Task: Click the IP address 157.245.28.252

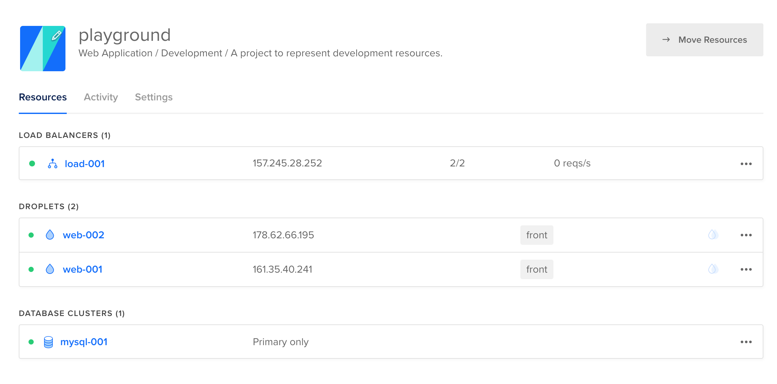Action: [287, 163]
